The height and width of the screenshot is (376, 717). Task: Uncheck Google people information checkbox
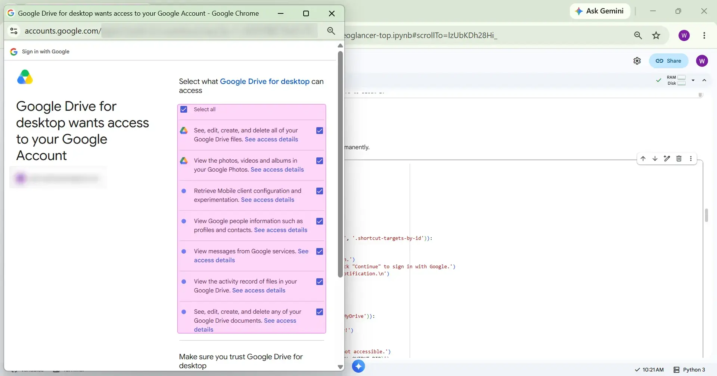point(320,221)
